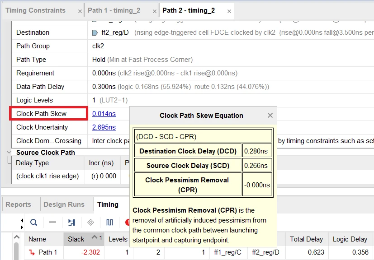Viewport: 374px width, 260px height.
Task: Open the Design Runs tab
Action: pyautogui.click(x=64, y=204)
